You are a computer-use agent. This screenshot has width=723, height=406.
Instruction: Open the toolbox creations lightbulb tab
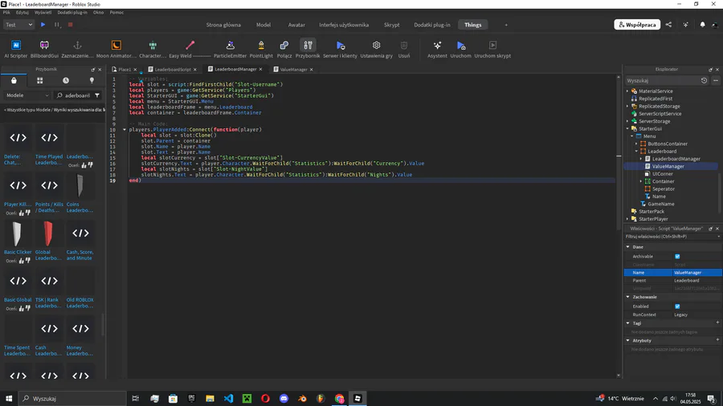point(92,80)
